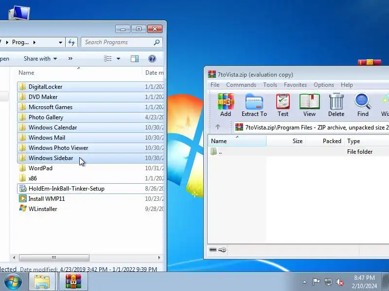Viewport: 389px width, 291px height.
Task: Click the Extract To tool in WinRAR
Action: click(x=254, y=105)
